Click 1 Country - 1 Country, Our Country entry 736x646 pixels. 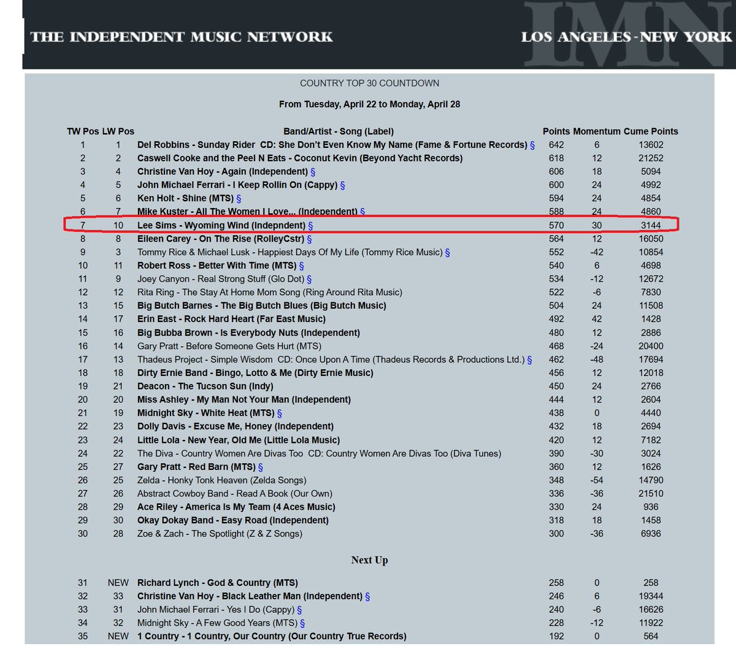pos(272,636)
